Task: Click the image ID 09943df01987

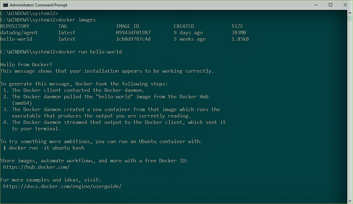Action: tap(133, 33)
